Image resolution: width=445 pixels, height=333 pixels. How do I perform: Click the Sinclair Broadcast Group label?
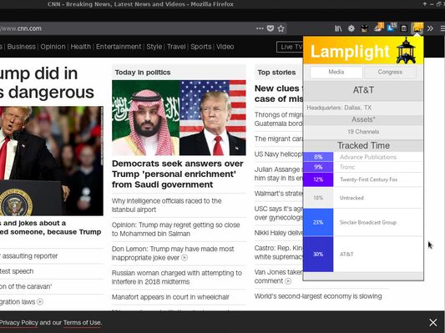click(368, 222)
